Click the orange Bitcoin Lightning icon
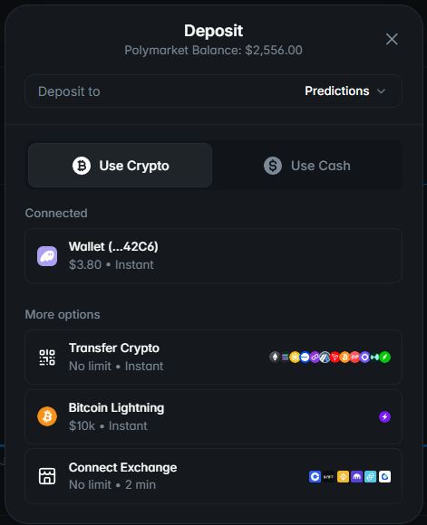The image size is (427, 525). tap(47, 416)
